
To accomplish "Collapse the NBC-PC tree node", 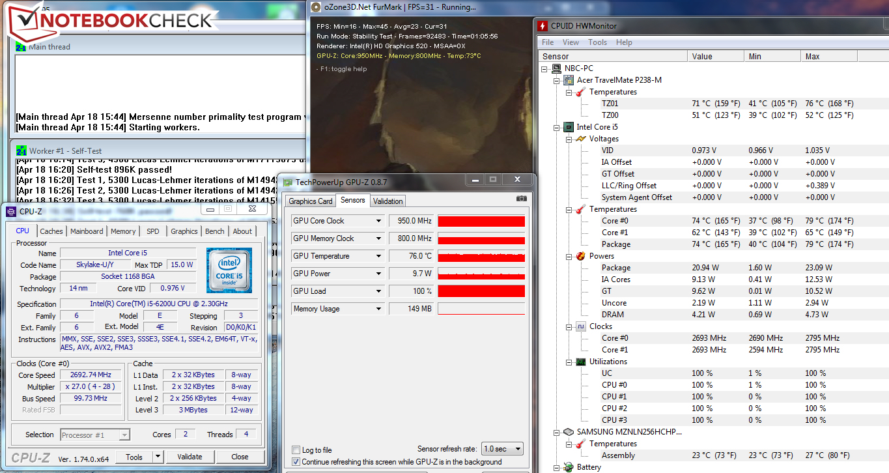I will [x=544, y=68].
